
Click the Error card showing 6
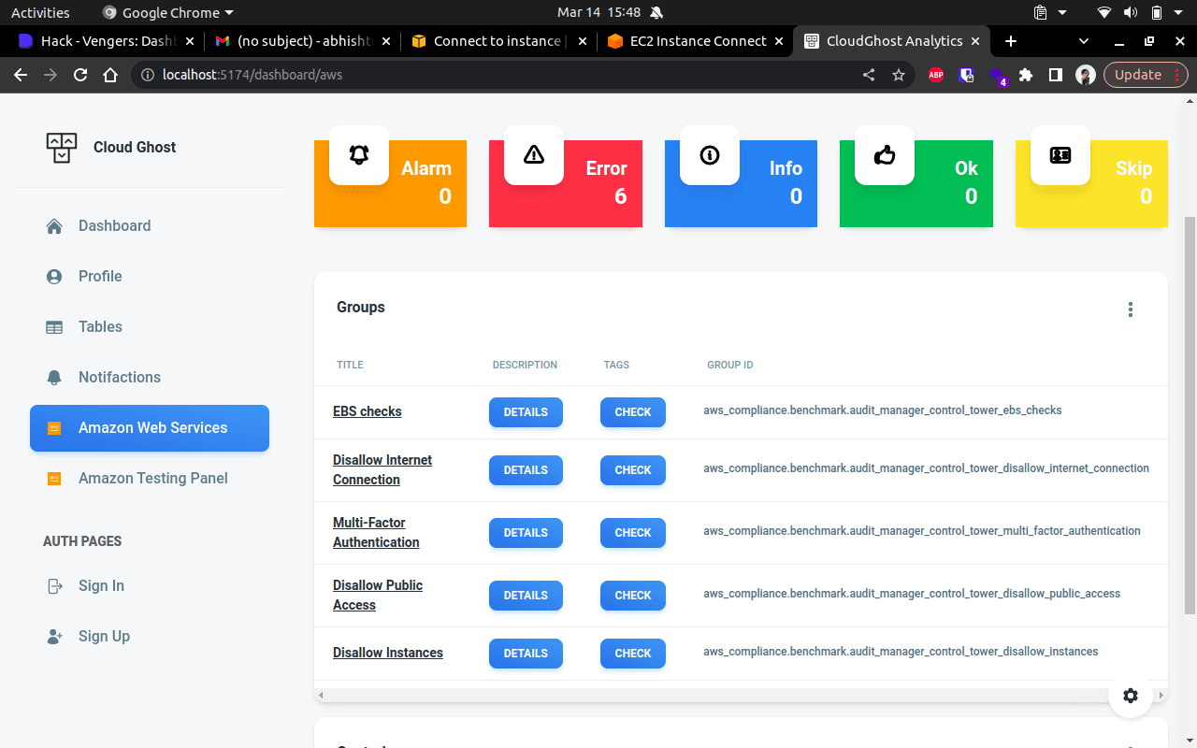point(566,183)
